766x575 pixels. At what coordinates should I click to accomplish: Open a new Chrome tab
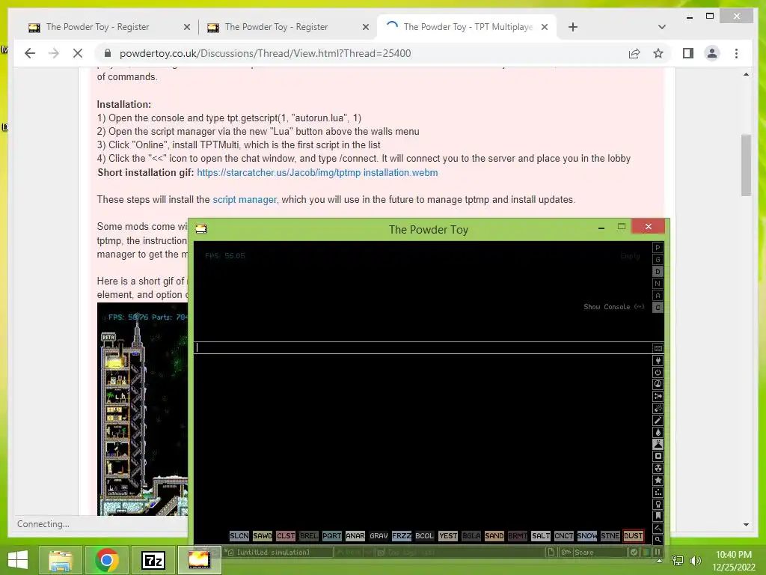573,27
